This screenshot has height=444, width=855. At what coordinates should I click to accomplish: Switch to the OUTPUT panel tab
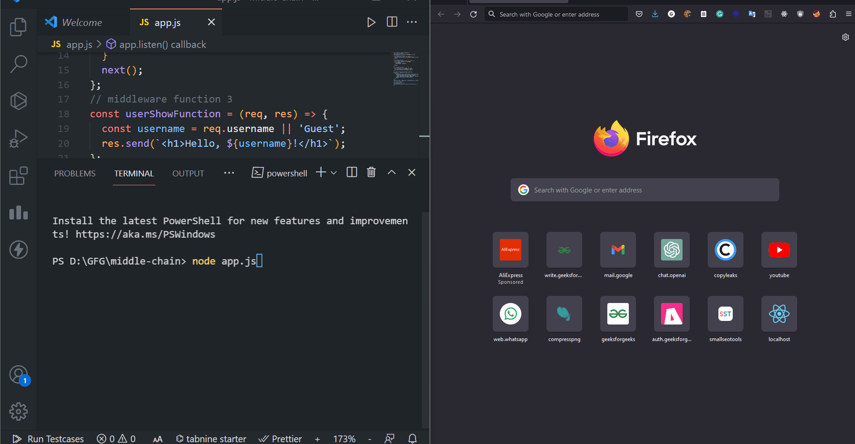188,173
